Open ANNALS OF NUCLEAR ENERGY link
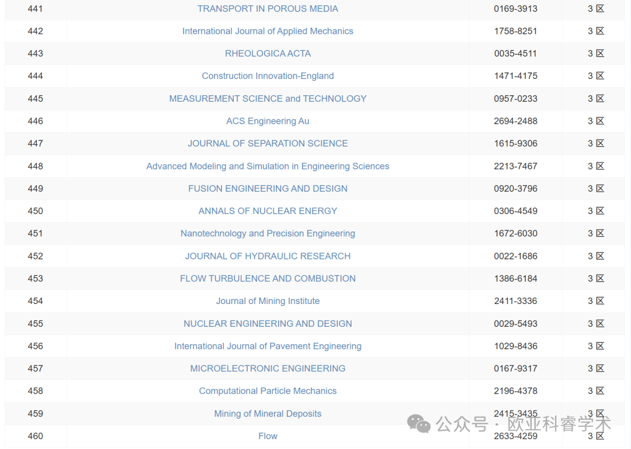The image size is (631, 449). click(268, 211)
